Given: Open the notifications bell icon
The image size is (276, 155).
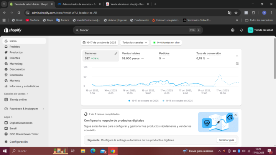Looking at the screenshot, I should [x=242, y=30].
